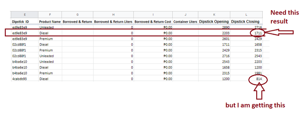Select column F header
Viewport: 303px width, 114px height.
pyautogui.click(x=50, y=15)
